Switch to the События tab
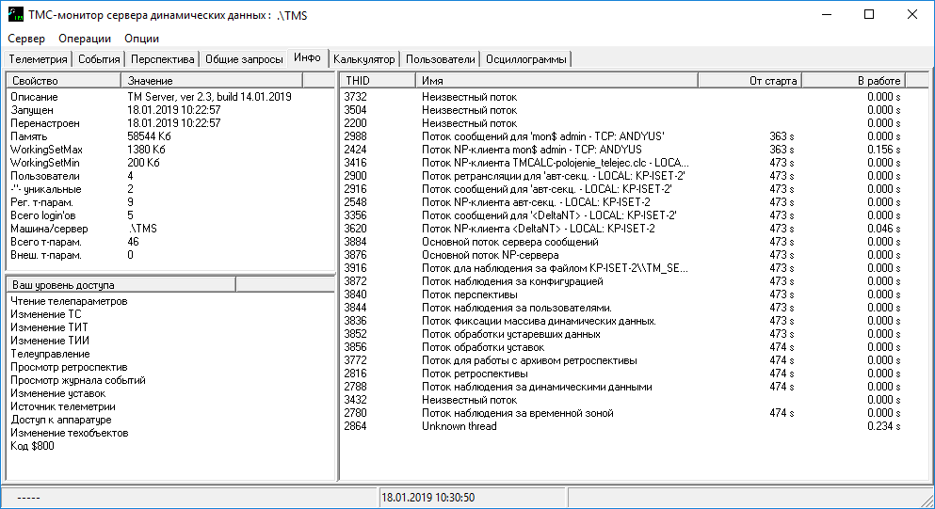 [x=99, y=59]
